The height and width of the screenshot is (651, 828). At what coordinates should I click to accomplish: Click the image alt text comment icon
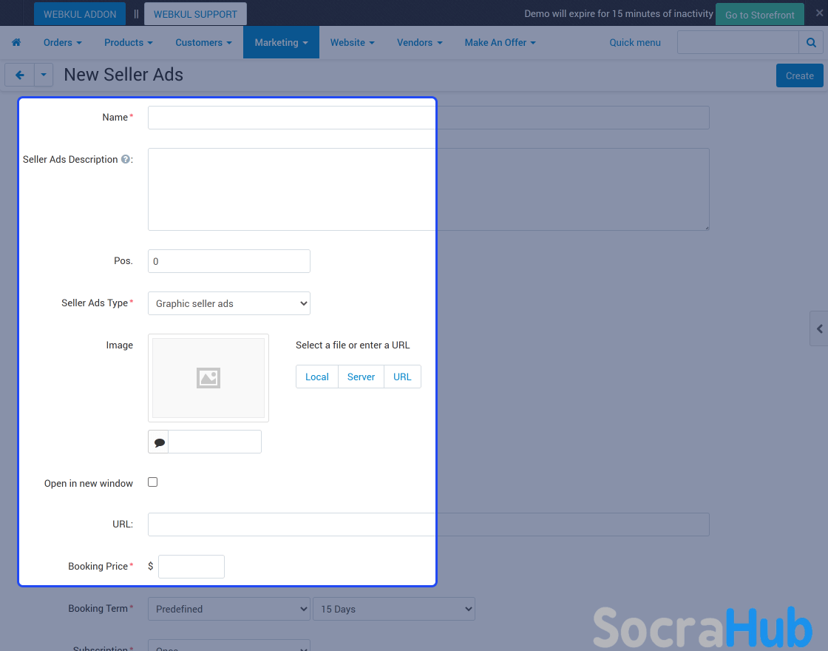[x=159, y=442]
